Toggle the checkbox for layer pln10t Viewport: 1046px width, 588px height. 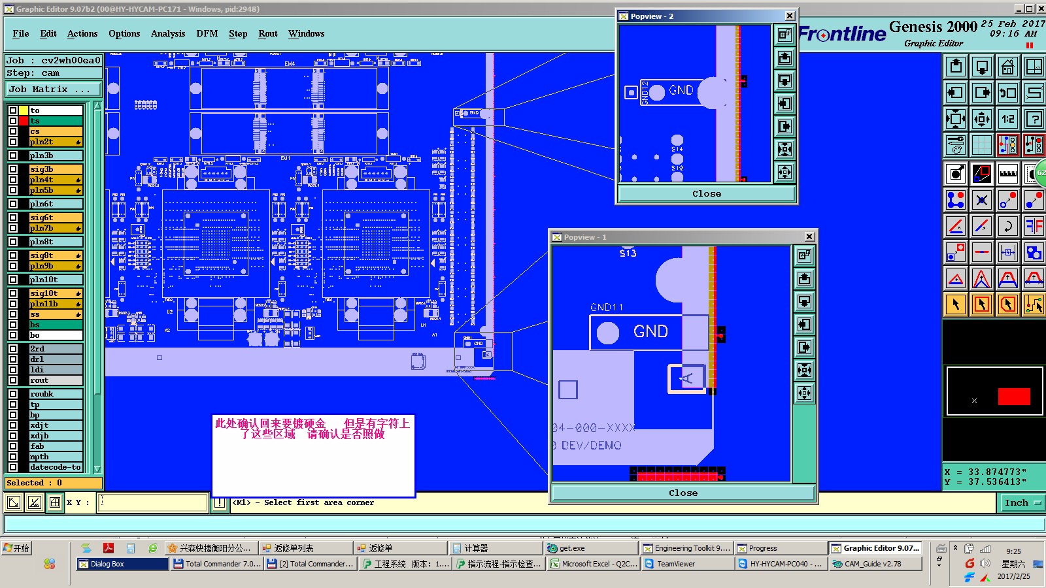click(13, 280)
